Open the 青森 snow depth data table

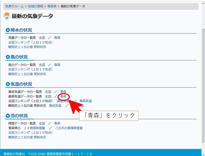click(57, 123)
